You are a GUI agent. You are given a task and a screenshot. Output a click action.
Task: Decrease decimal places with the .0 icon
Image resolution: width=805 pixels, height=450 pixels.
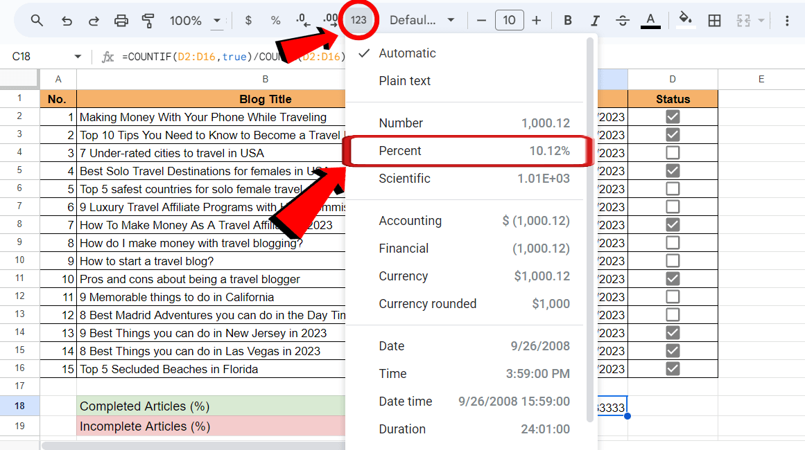[x=303, y=21]
